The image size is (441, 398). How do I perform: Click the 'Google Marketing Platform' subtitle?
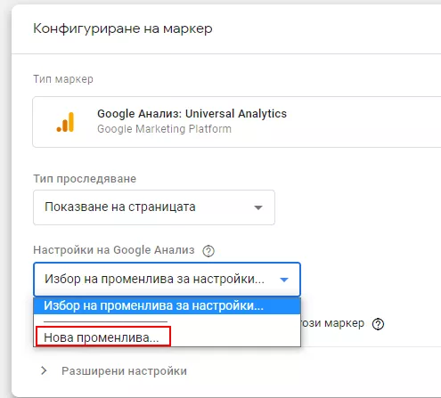[164, 129]
